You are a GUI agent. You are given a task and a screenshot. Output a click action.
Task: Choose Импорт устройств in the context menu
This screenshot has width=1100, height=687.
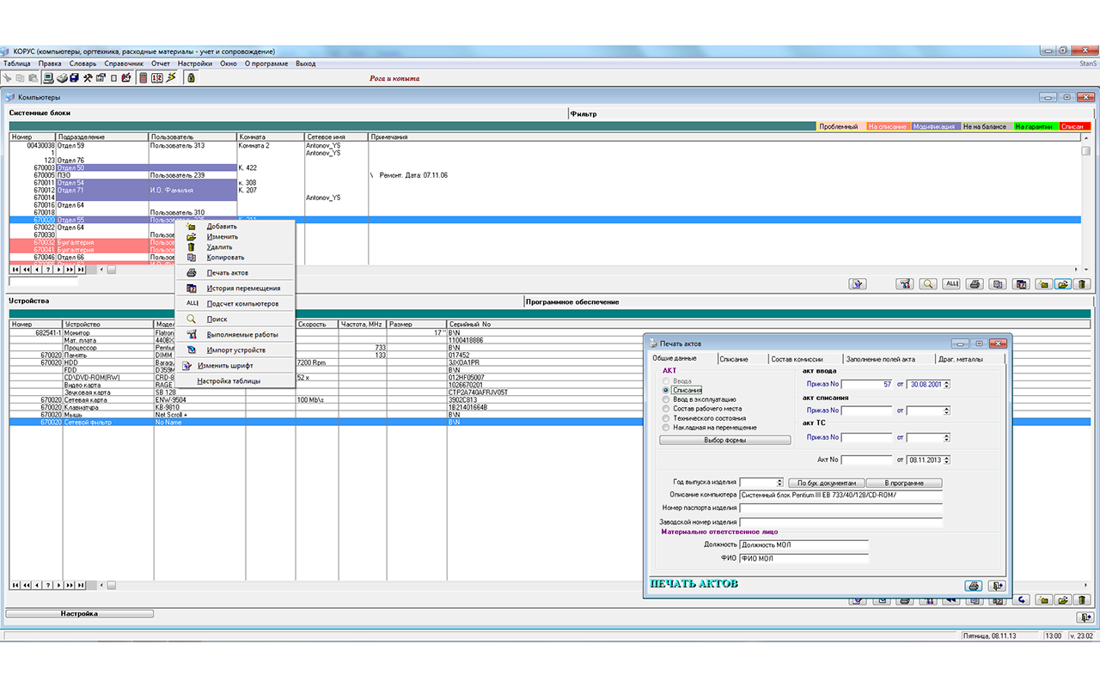point(235,350)
